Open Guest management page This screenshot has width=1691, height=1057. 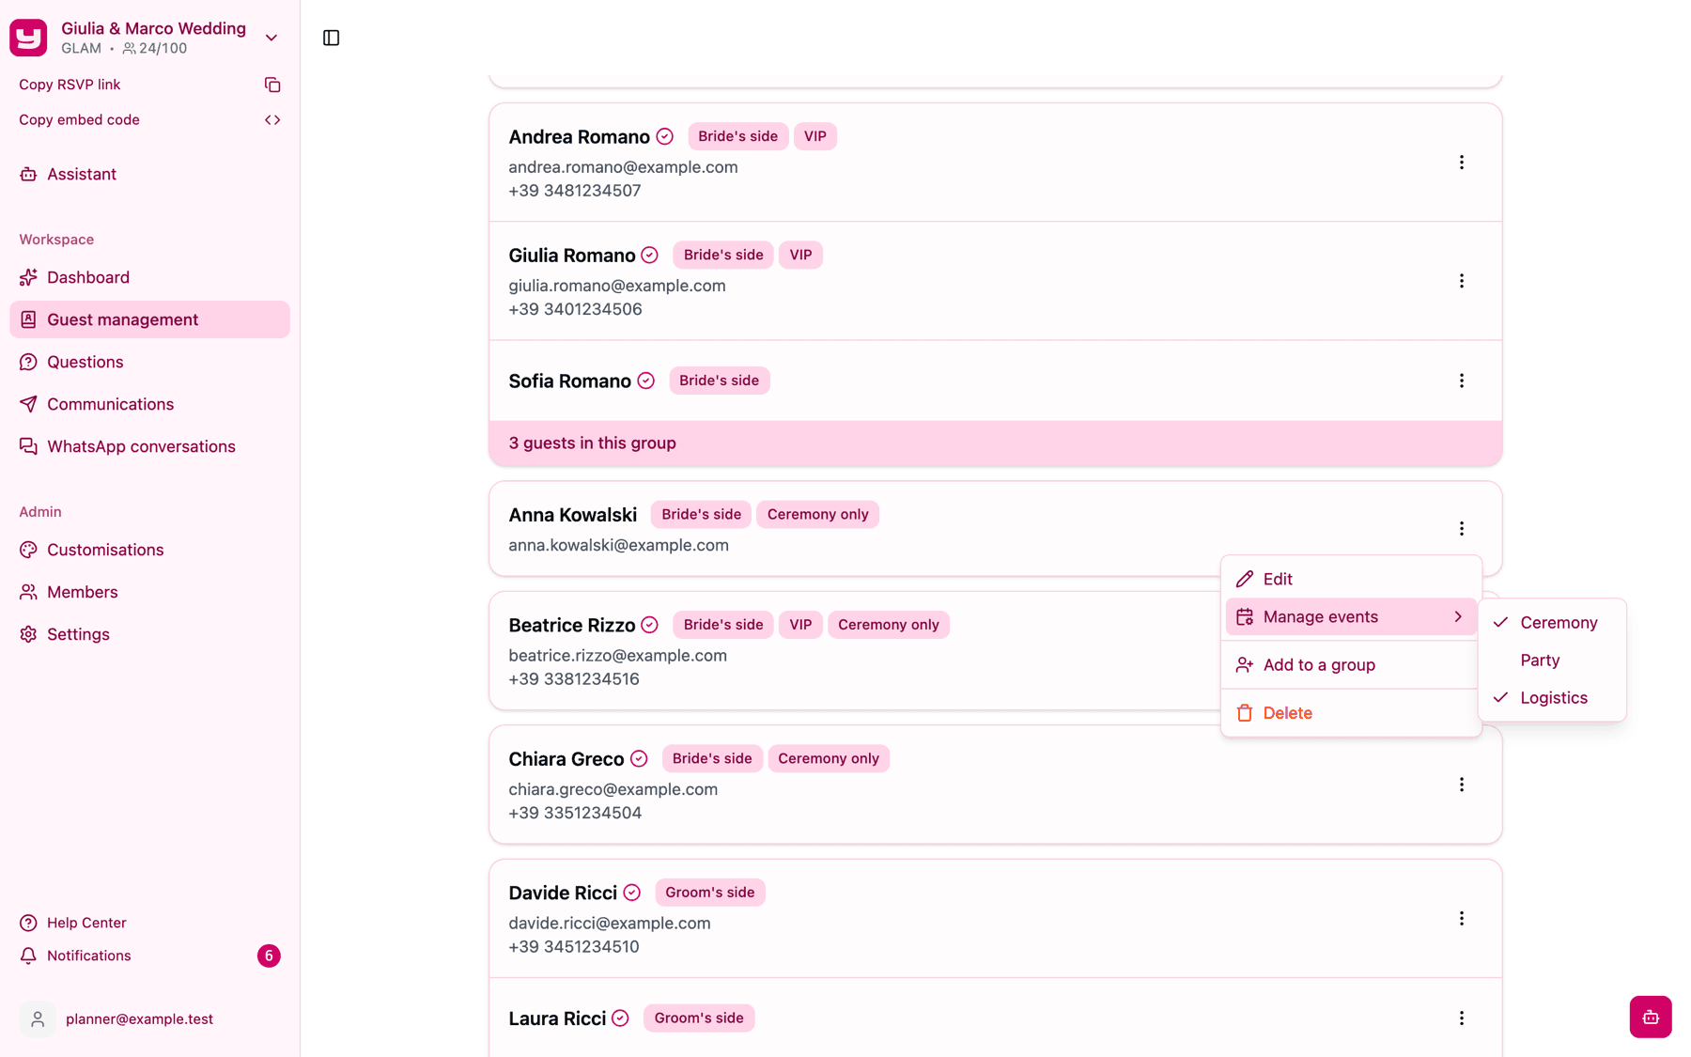tap(149, 319)
